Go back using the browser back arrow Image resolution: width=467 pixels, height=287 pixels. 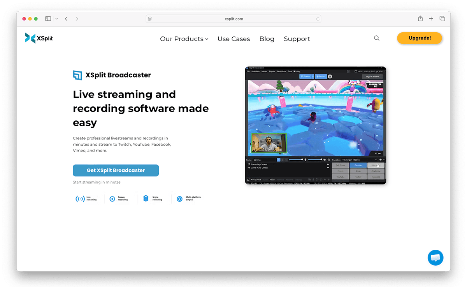[66, 19]
